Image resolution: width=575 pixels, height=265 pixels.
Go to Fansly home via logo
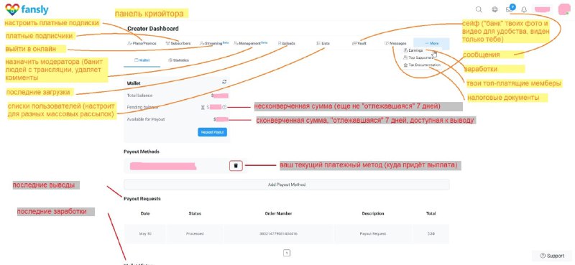tap(27, 9)
